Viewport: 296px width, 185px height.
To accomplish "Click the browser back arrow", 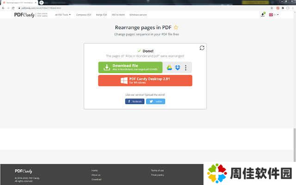I will tap(3, 8).
